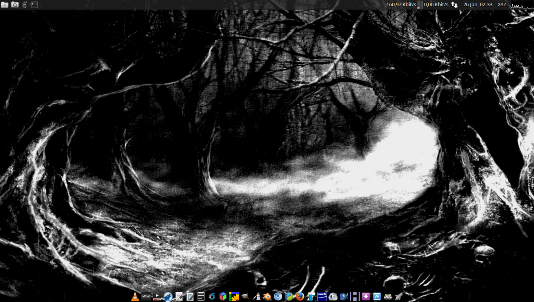The image size is (534, 302).
Task: Open GIMP image editor from the dock
Action: coord(245,296)
